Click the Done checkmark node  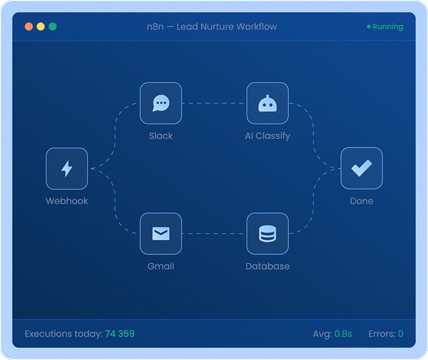click(362, 168)
